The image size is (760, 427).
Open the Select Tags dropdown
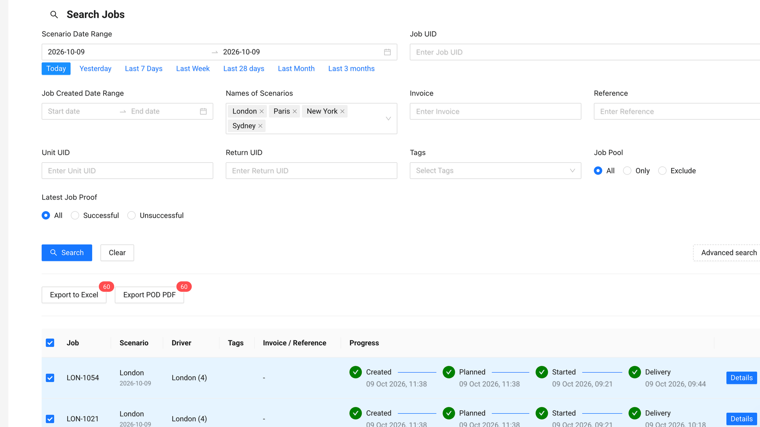495,171
